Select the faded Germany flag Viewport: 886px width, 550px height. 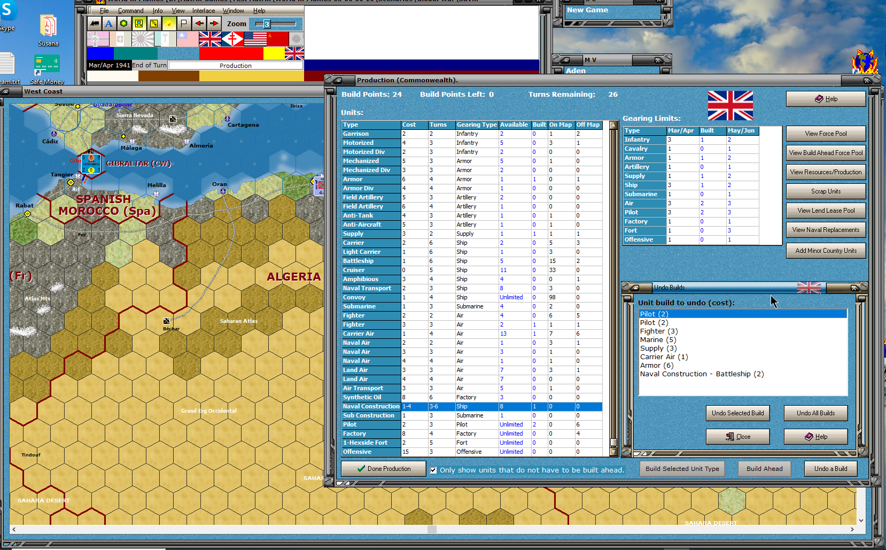coord(98,39)
